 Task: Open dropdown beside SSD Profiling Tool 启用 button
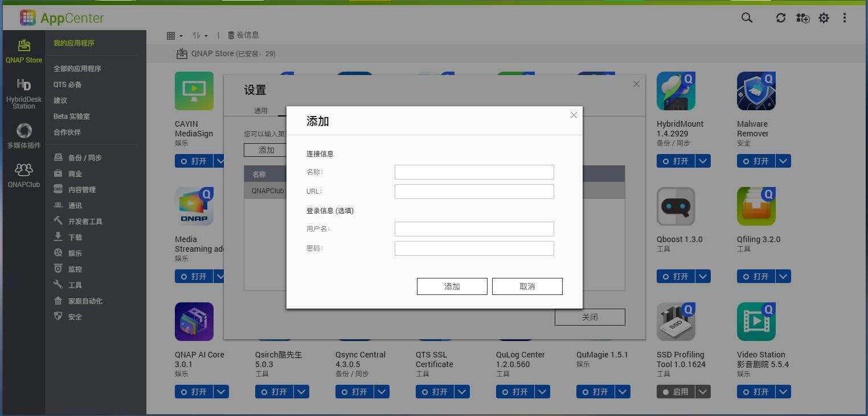coord(702,392)
